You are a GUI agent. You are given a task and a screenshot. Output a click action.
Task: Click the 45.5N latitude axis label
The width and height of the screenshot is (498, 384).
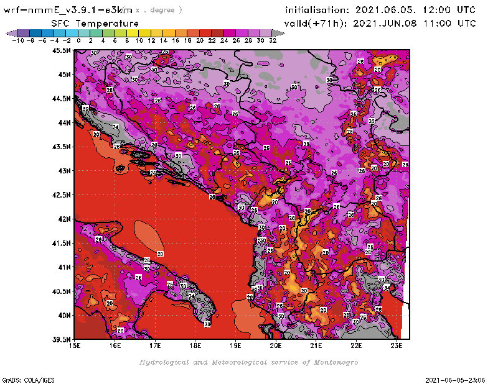coord(61,50)
